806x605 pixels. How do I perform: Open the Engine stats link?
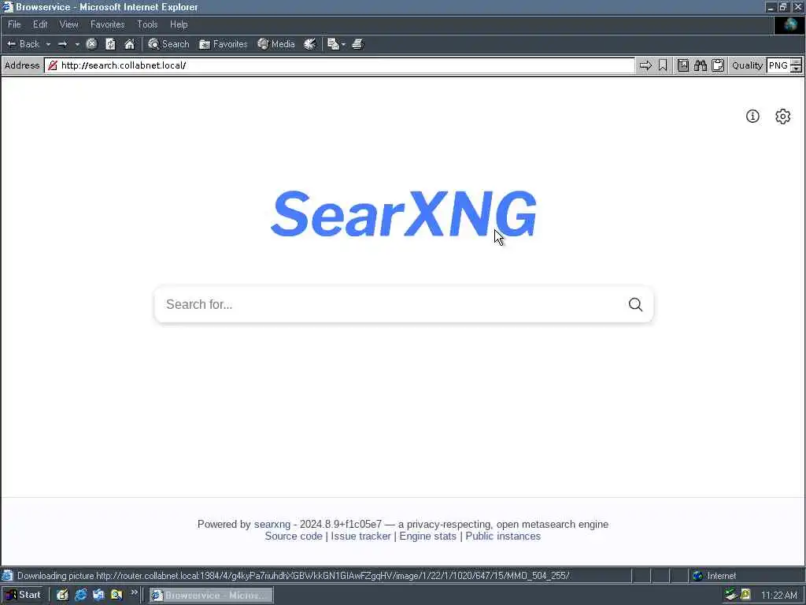427,536
